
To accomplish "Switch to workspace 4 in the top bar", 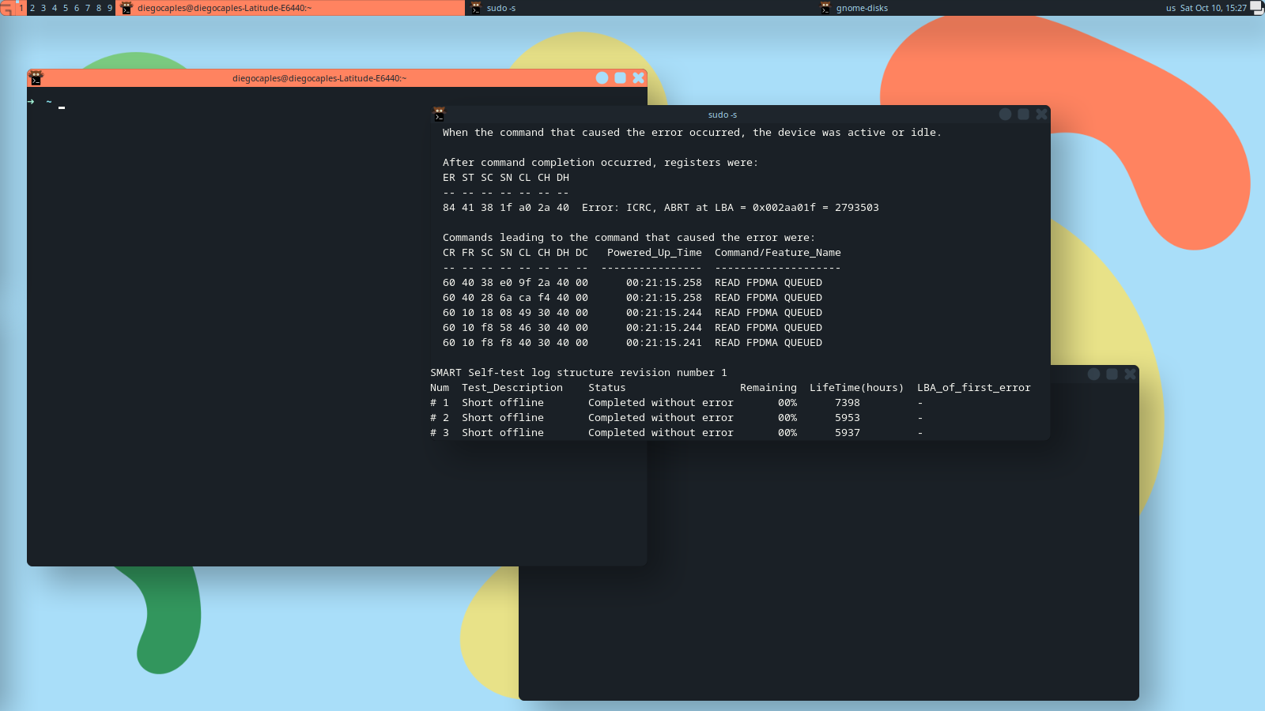I will point(55,8).
